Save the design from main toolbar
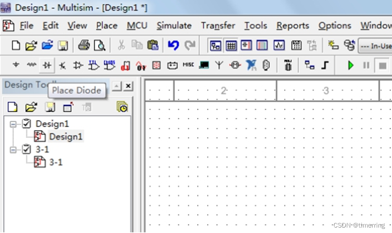This screenshot has height=233, width=392. coord(63,45)
